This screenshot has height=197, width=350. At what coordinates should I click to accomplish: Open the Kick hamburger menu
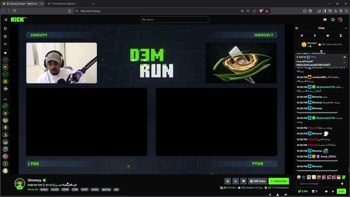6,19
